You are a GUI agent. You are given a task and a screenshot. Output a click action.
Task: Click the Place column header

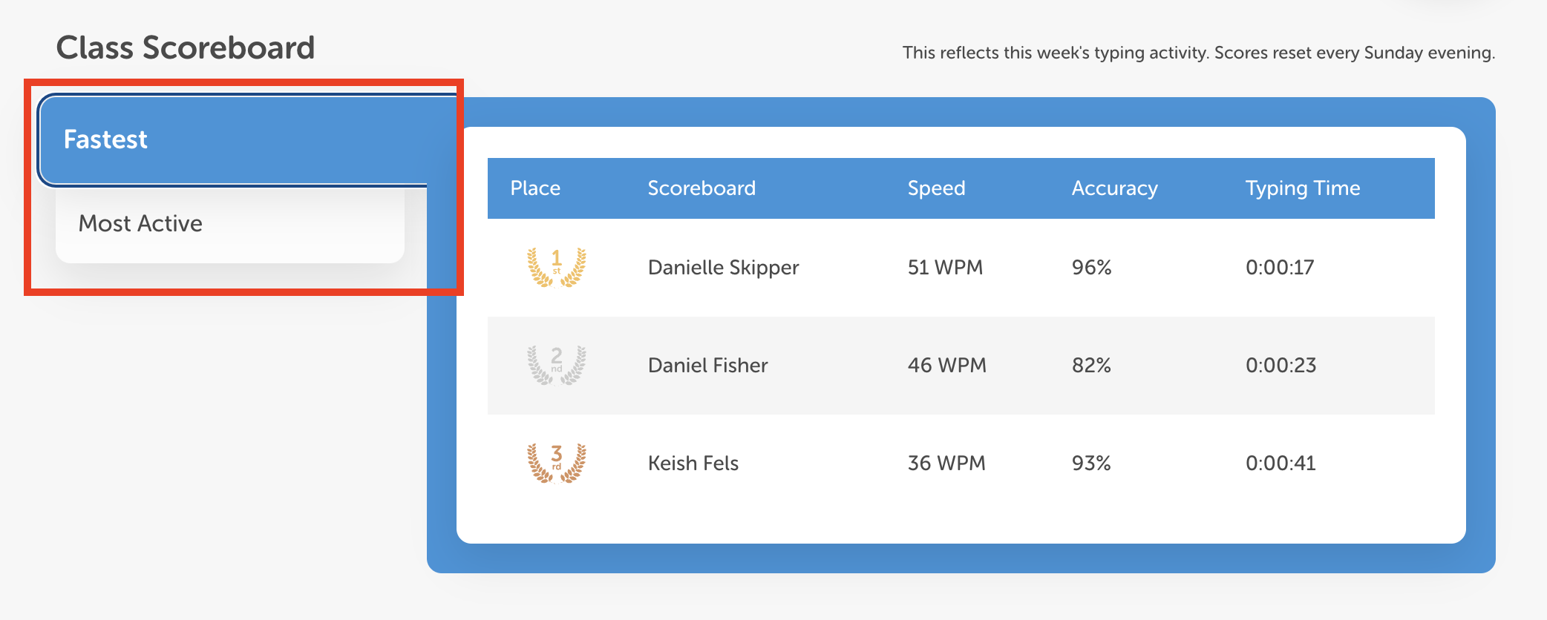(535, 188)
